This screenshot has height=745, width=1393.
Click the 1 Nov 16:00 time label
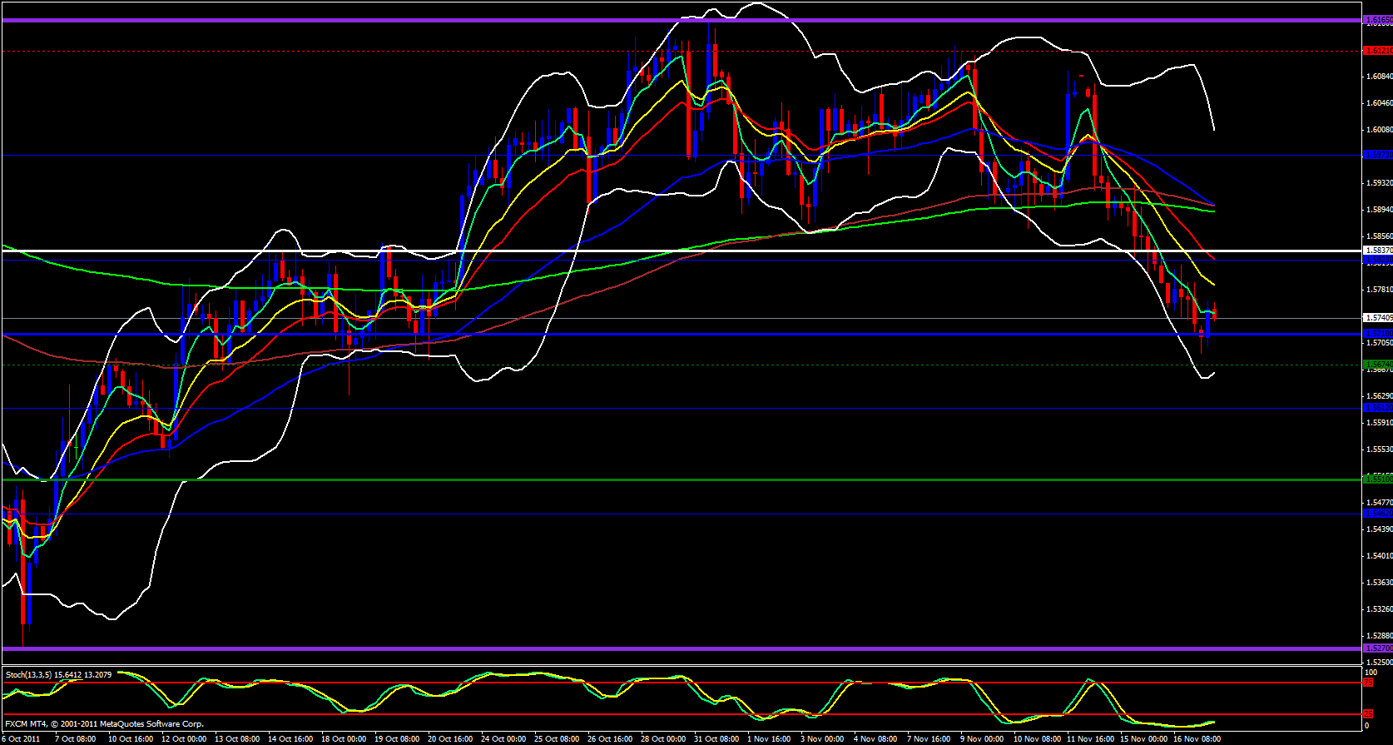(x=769, y=738)
